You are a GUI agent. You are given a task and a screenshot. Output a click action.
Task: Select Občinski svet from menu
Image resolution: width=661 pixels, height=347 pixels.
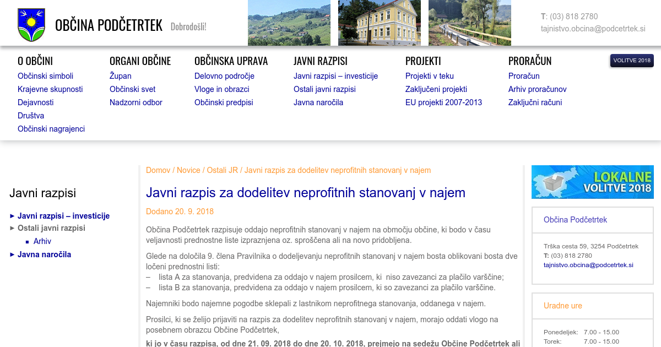tap(132, 89)
